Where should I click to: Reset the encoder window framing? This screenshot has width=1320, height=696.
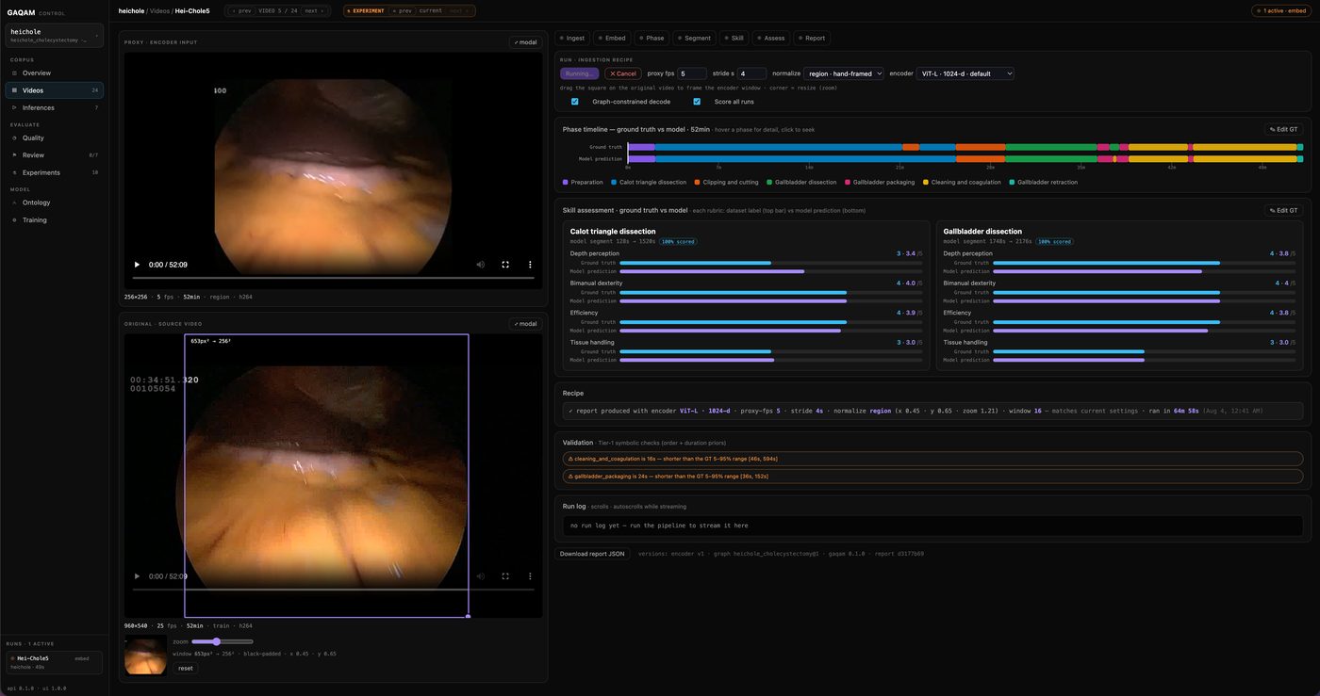(186, 668)
